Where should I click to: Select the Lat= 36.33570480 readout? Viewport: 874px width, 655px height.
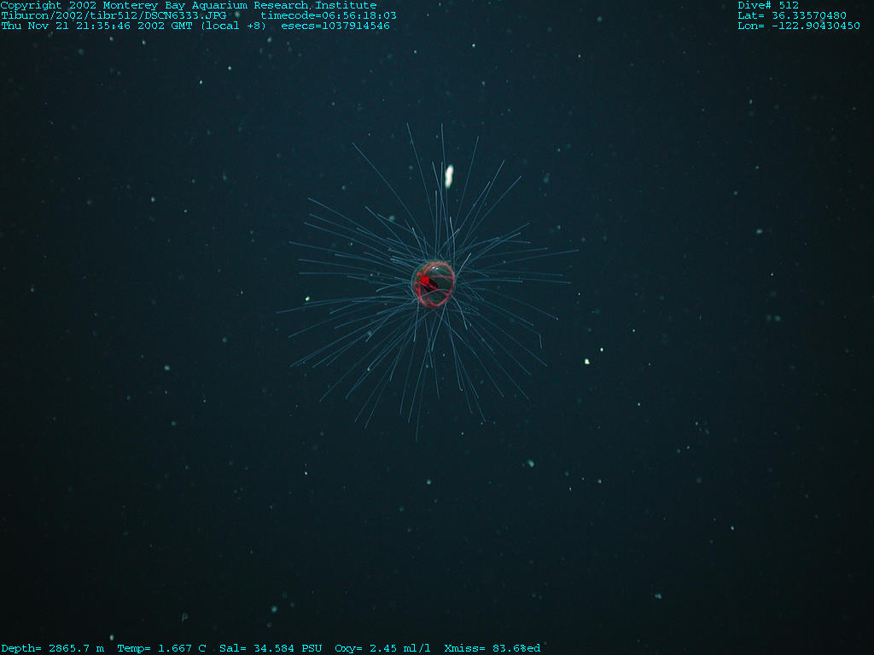pyautogui.click(x=792, y=15)
